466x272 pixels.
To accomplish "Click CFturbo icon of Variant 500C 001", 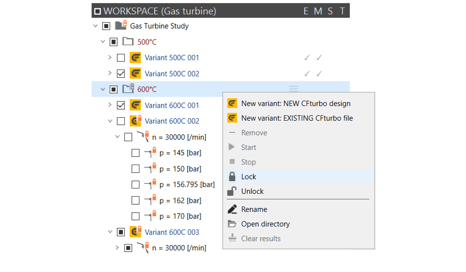I will (x=135, y=57).
